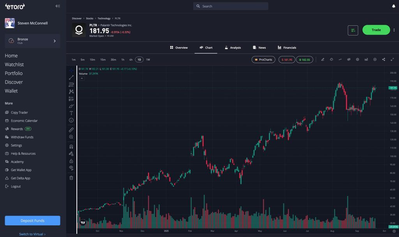Select the 1W timeframe
The image size is (399, 237).
pos(148,60)
